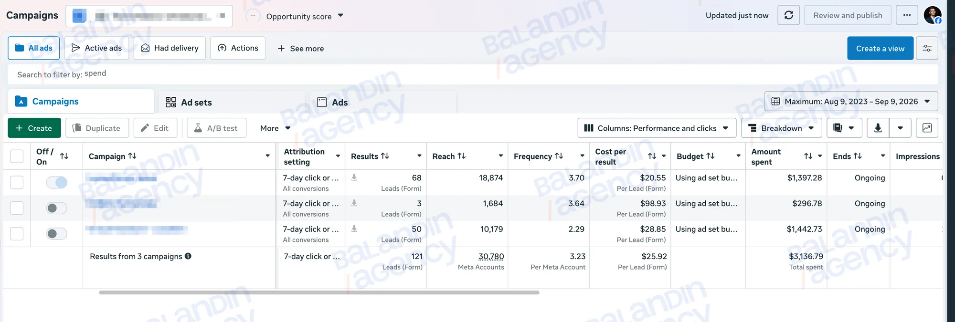Show the charts panel icon

pos(927,128)
